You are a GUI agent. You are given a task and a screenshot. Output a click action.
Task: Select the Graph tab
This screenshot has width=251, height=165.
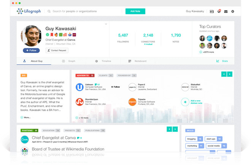[69, 61]
